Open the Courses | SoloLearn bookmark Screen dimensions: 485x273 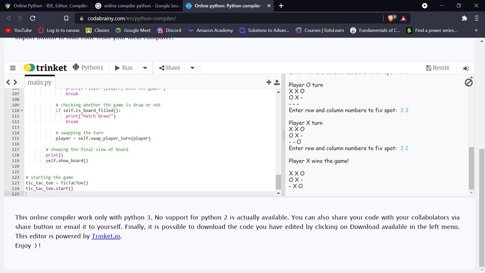coord(320,30)
